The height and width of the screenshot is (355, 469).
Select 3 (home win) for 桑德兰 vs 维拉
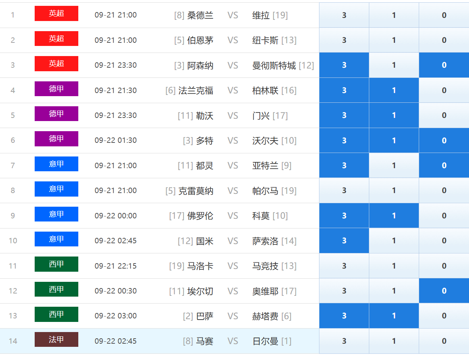(344, 15)
